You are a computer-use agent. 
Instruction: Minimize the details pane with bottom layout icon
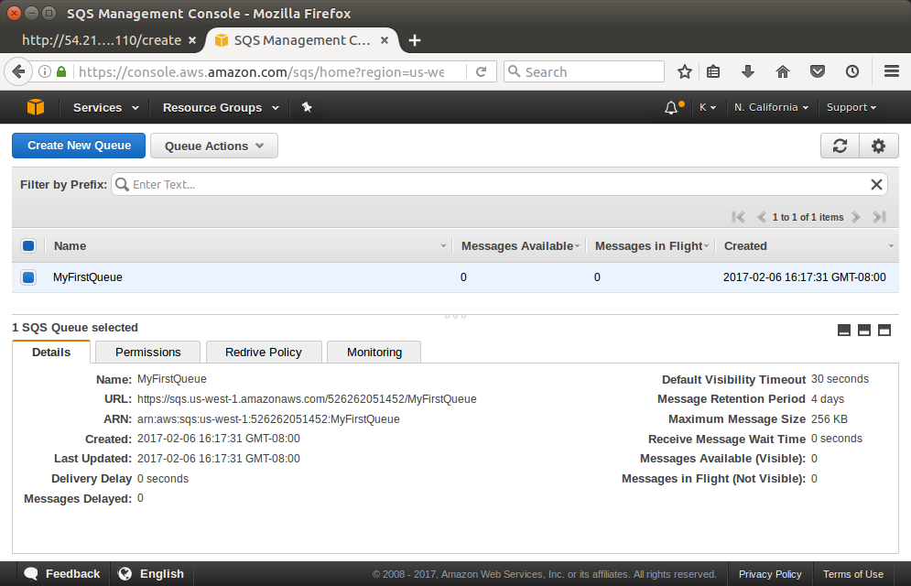pyautogui.click(x=844, y=331)
